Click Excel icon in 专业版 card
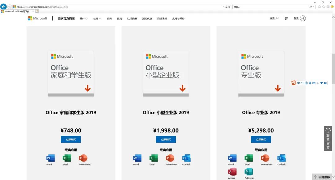Viewport: 335px width, 180px height. point(248,158)
